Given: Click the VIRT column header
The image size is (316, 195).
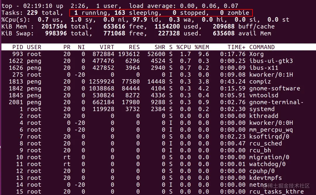Looking at the screenshot, I should tap(107, 47).
